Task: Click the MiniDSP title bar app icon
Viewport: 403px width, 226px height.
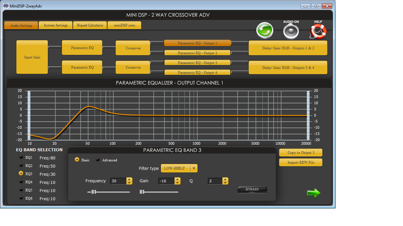Action: (6, 6)
